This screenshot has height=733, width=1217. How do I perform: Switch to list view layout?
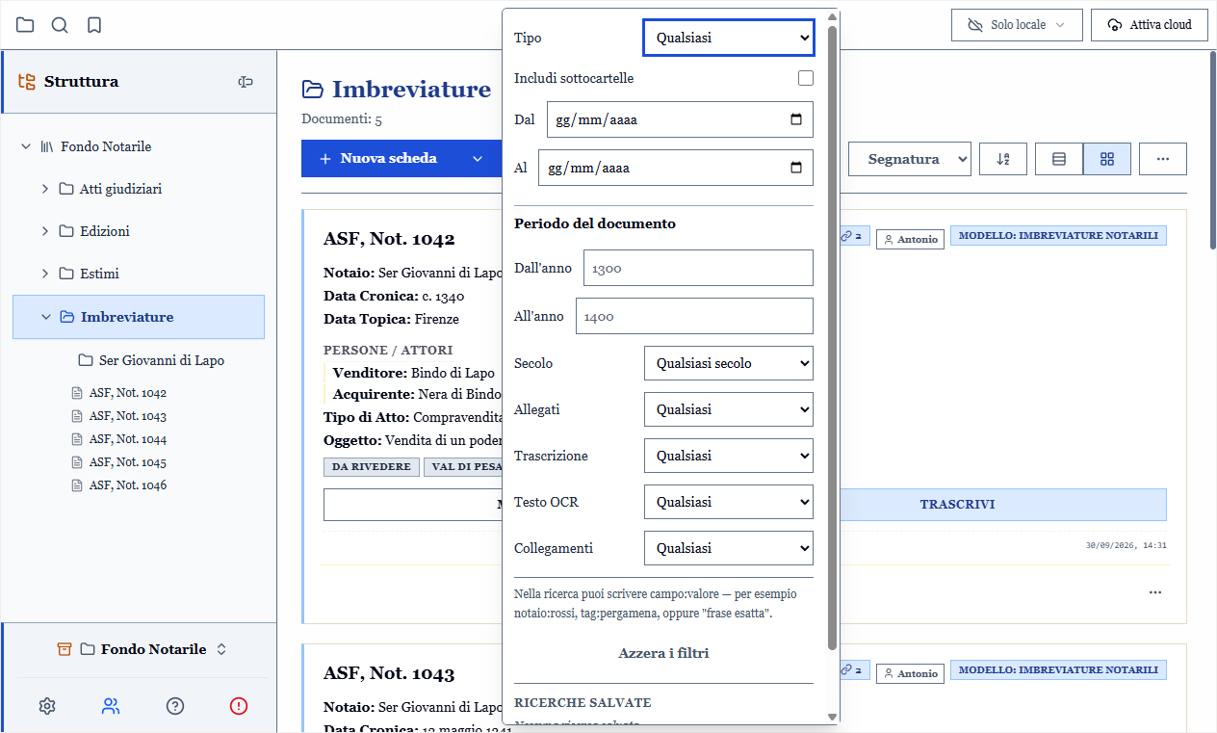pyautogui.click(x=1059, y=159)
